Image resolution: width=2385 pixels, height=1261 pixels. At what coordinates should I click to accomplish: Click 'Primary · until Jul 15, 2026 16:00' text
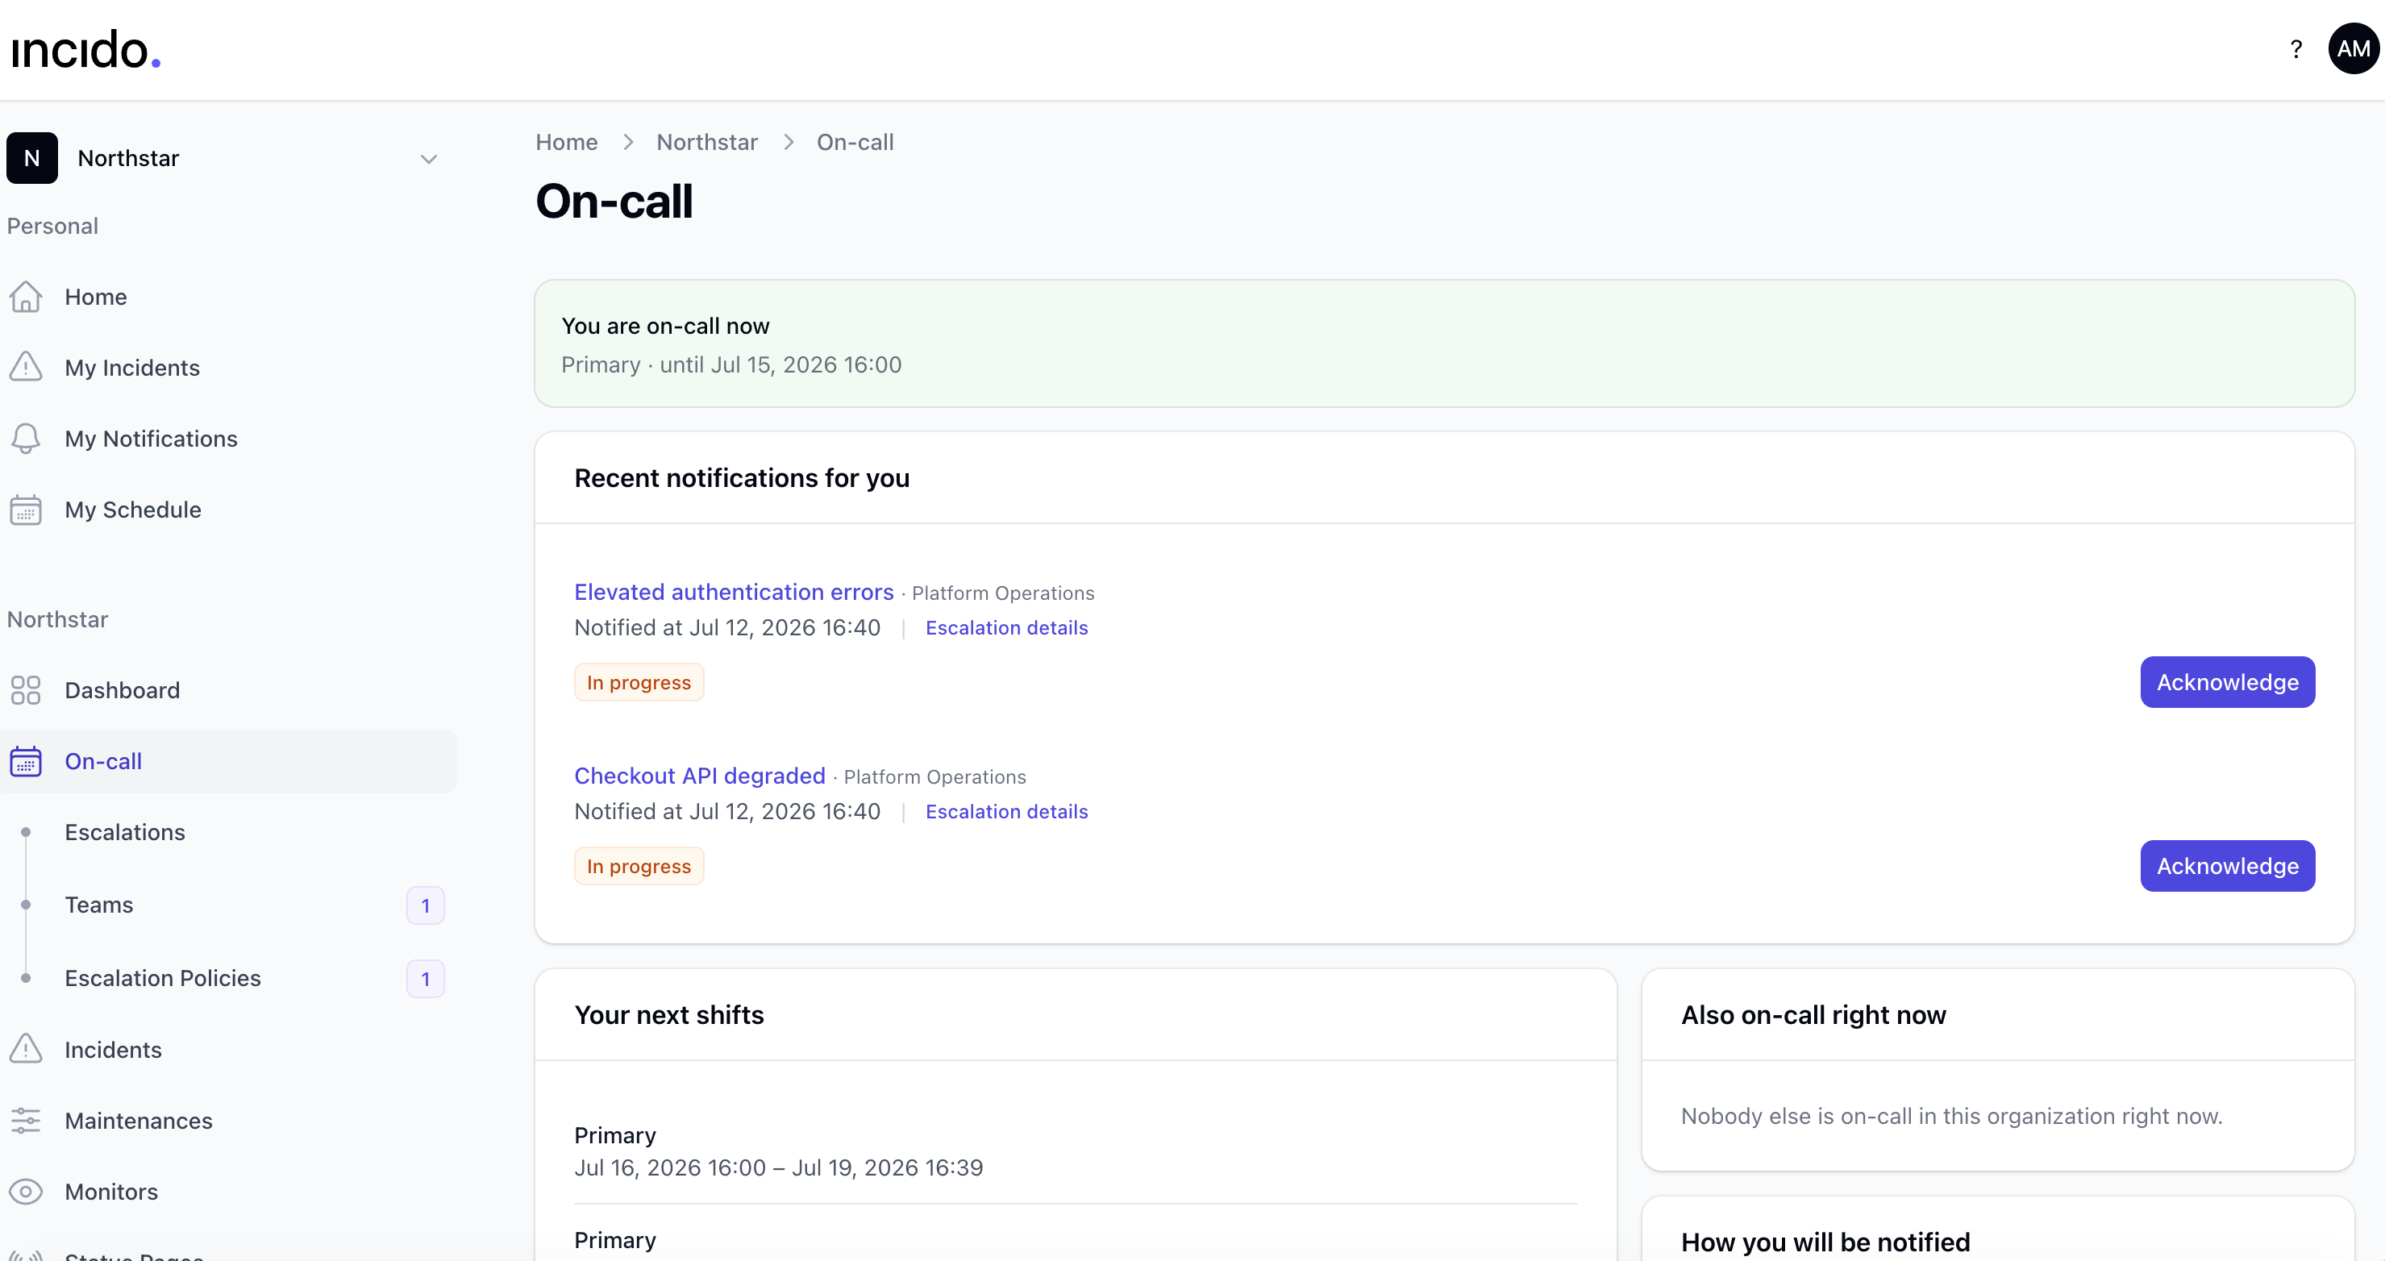pos(731,364)
